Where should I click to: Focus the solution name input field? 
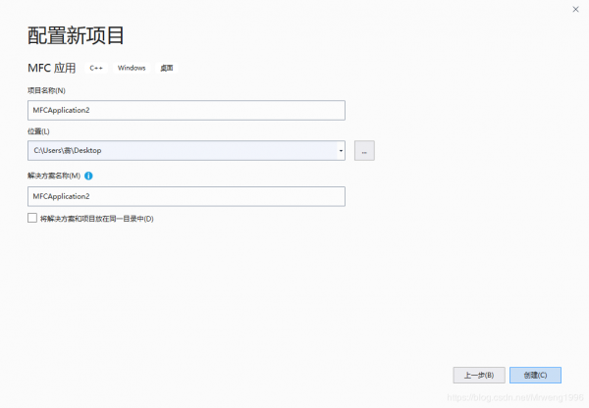tap(187, 196)
